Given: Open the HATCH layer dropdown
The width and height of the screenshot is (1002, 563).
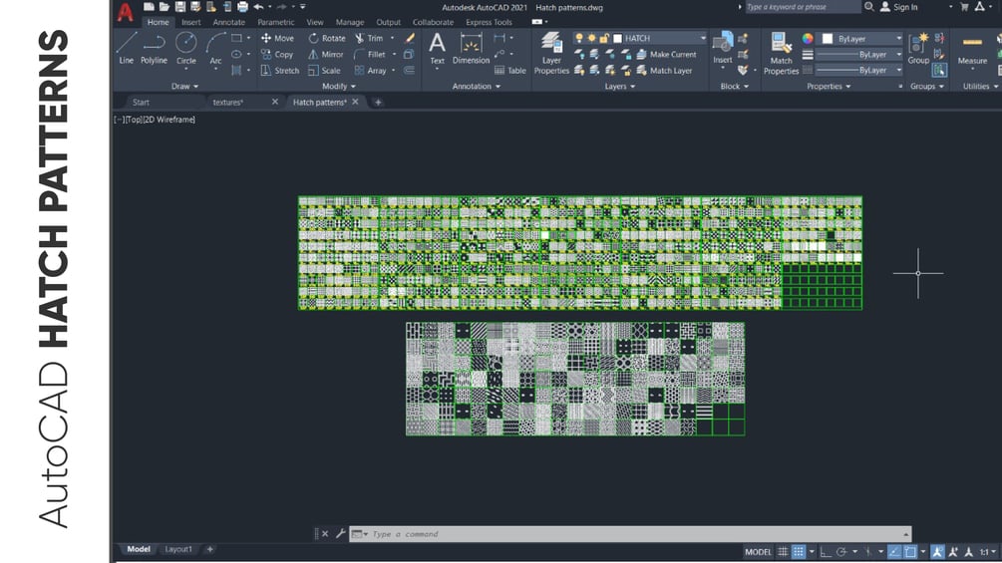Looking at the screenshot, I should point(703,38).
